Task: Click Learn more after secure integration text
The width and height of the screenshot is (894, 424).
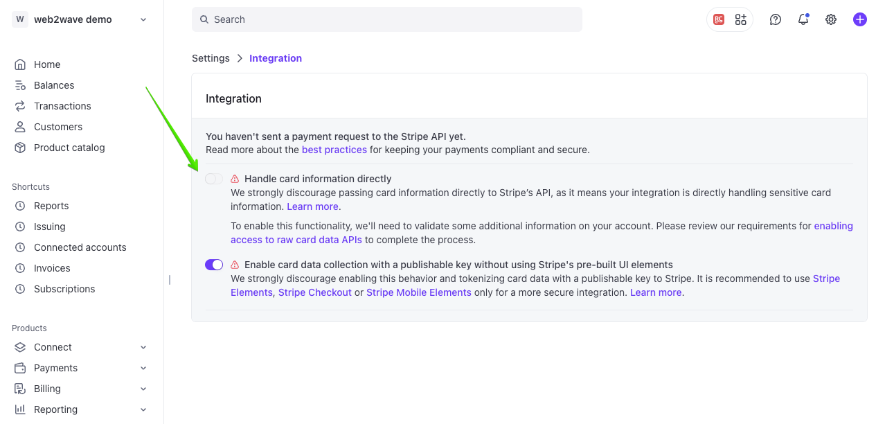Action: pyautogui.click(x=656, y=292)
